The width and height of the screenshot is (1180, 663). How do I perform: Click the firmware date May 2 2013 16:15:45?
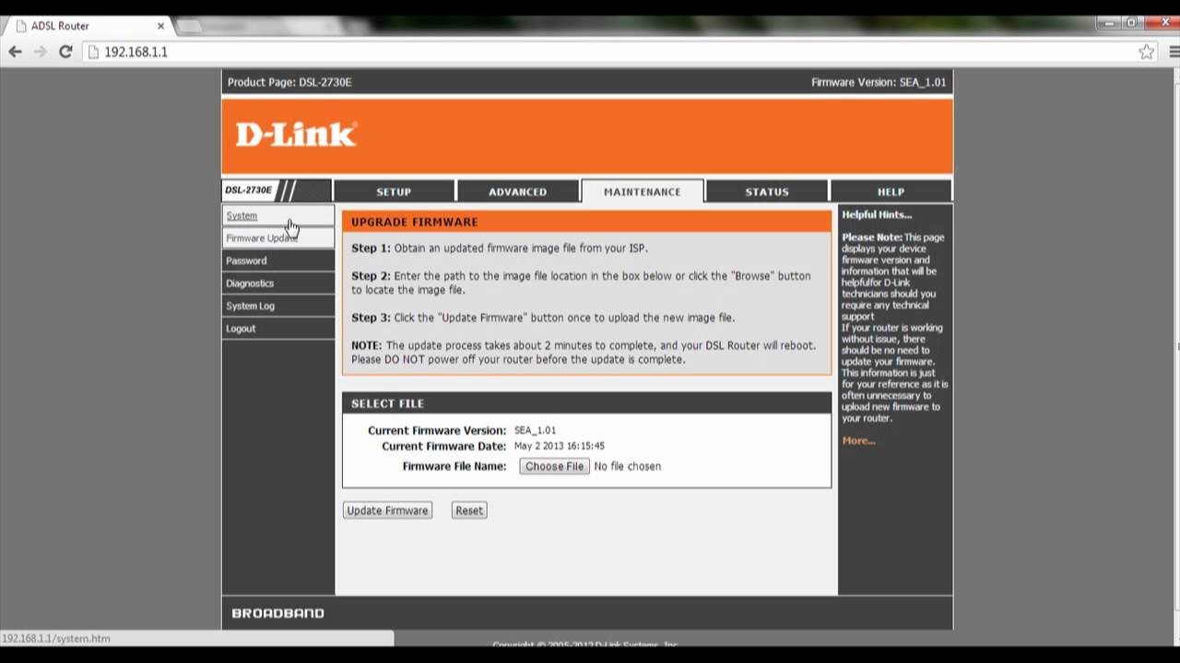click(559, 446)
